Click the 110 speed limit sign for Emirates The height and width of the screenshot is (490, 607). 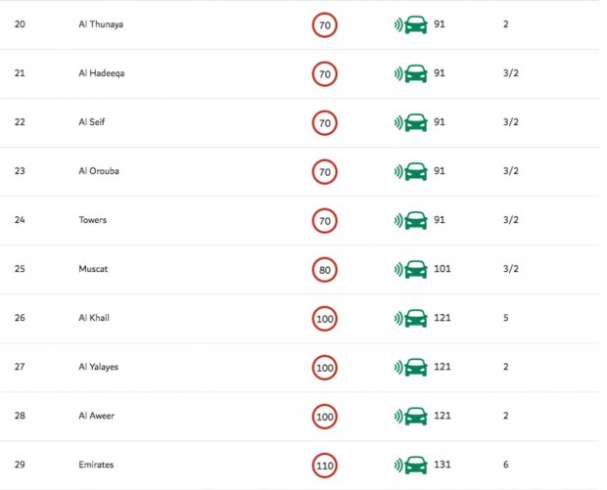click(324, 465)
